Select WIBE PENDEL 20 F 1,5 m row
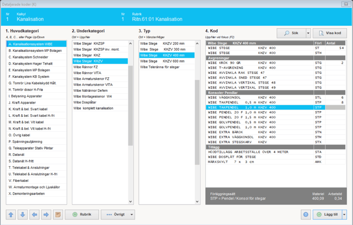 [x=276, y=117]
